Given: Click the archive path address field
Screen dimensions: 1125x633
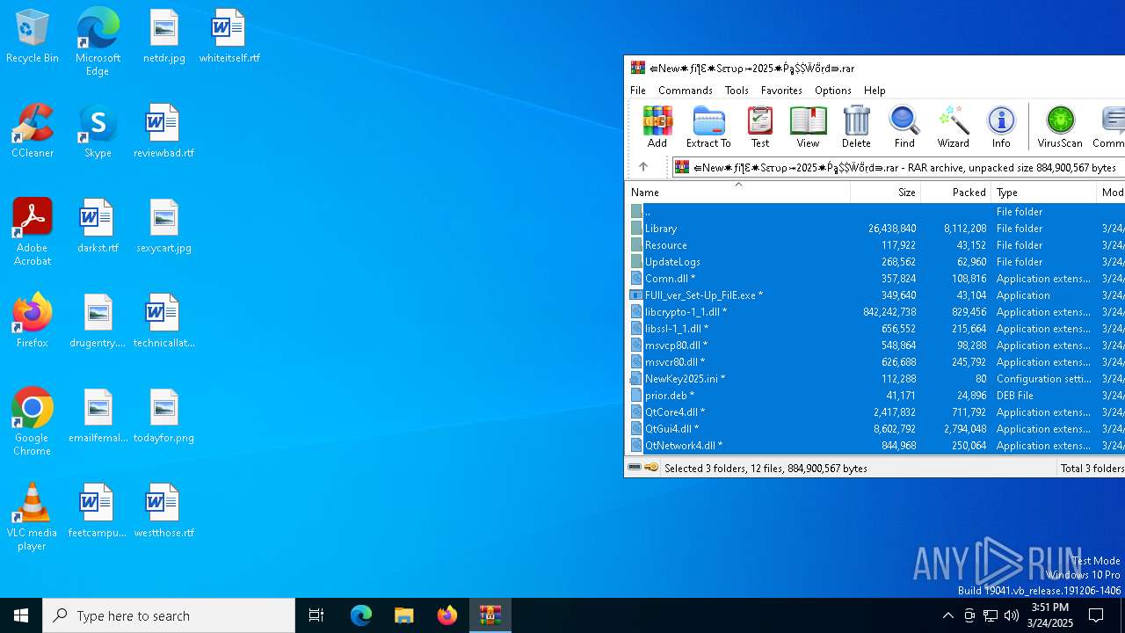Looking at the screenshot, I should tap(898, 167).
